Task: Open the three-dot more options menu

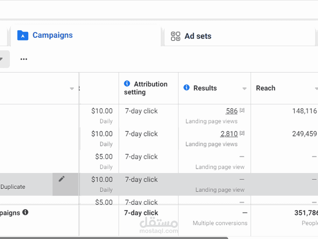Action: 24,59
